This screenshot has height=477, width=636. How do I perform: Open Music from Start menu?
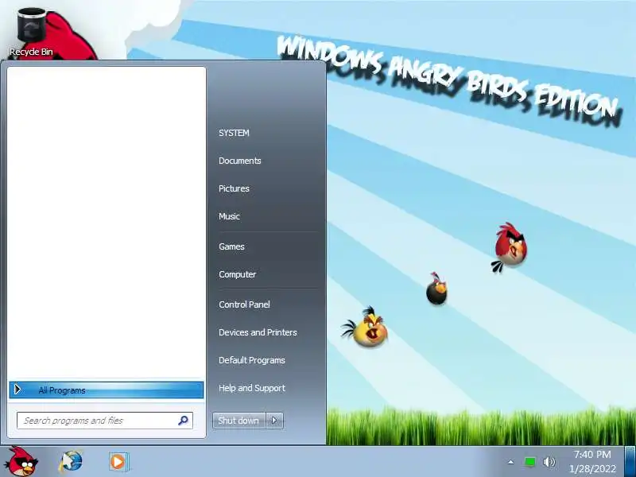229,216
